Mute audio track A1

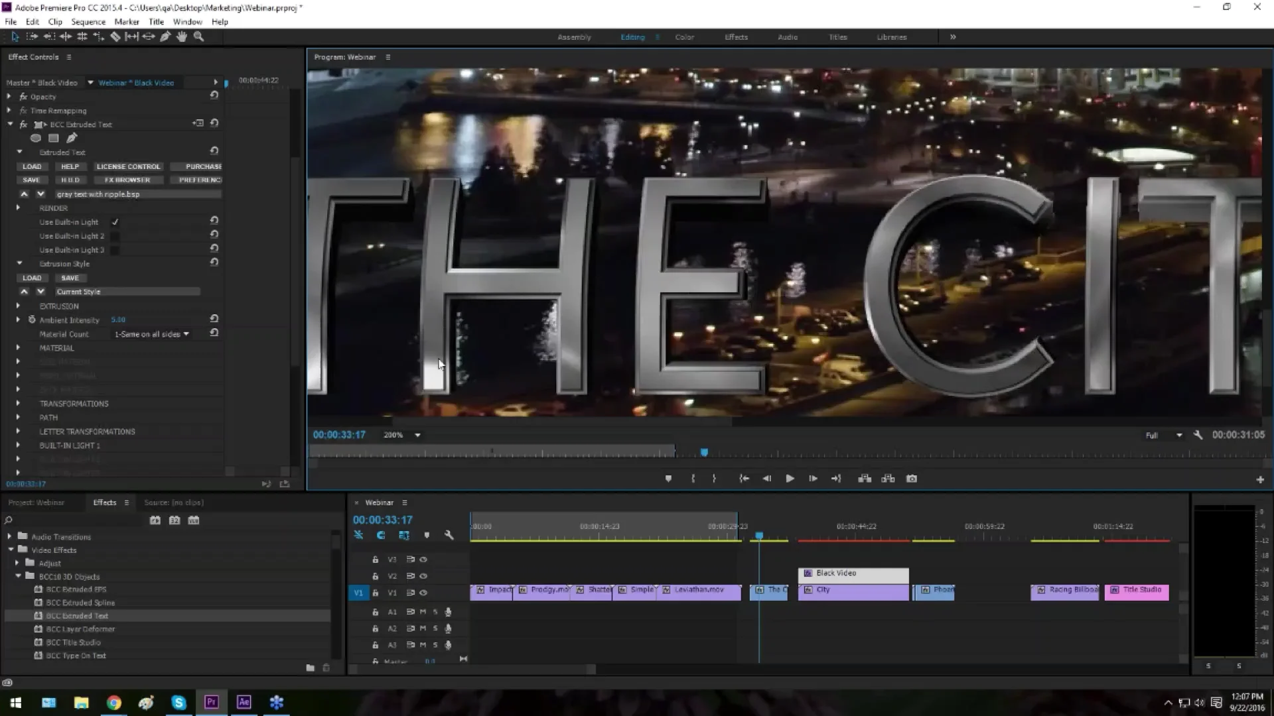[x=423, y=612]
